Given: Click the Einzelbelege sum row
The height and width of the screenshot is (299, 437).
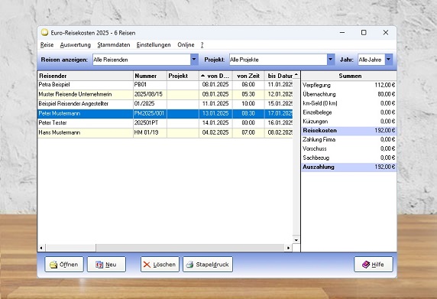Looking at the screenshot, I should 349,112.
